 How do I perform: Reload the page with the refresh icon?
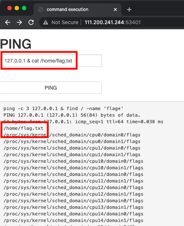[x=31, y=22]
